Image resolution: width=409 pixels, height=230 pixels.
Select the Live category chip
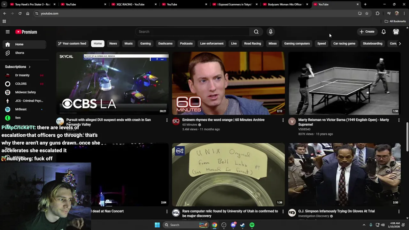point(234,43)
